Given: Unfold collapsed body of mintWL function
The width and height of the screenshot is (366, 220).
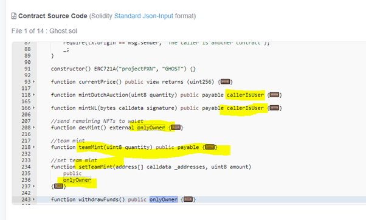Looking at the screenshot, I should click(x=275, y=108).
